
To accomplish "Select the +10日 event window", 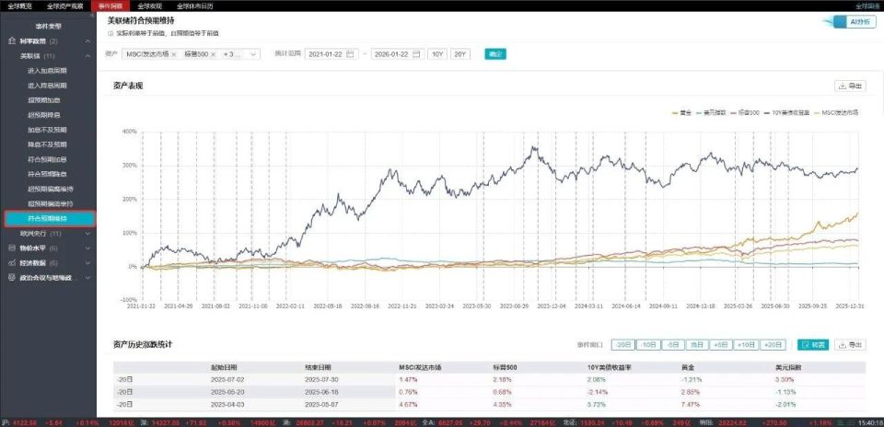I will (746, 345).
